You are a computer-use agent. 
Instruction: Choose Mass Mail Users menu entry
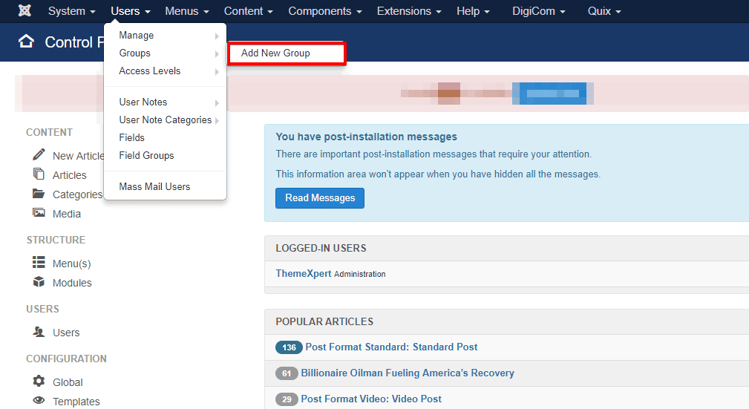click(154, 186)
